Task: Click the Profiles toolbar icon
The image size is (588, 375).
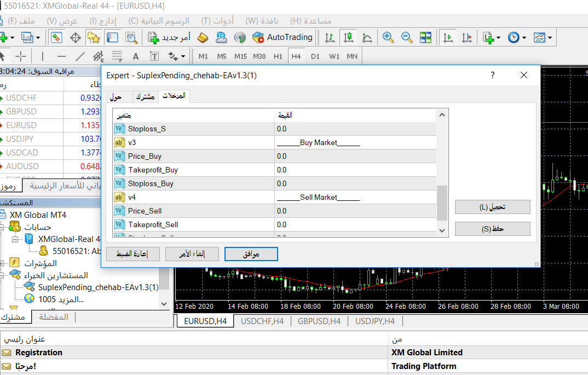Action: click(27, 37)
